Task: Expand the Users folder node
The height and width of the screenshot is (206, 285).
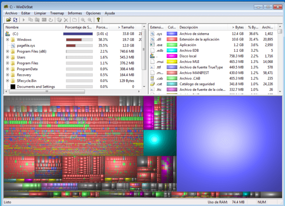Action: [x=7, y=57]
